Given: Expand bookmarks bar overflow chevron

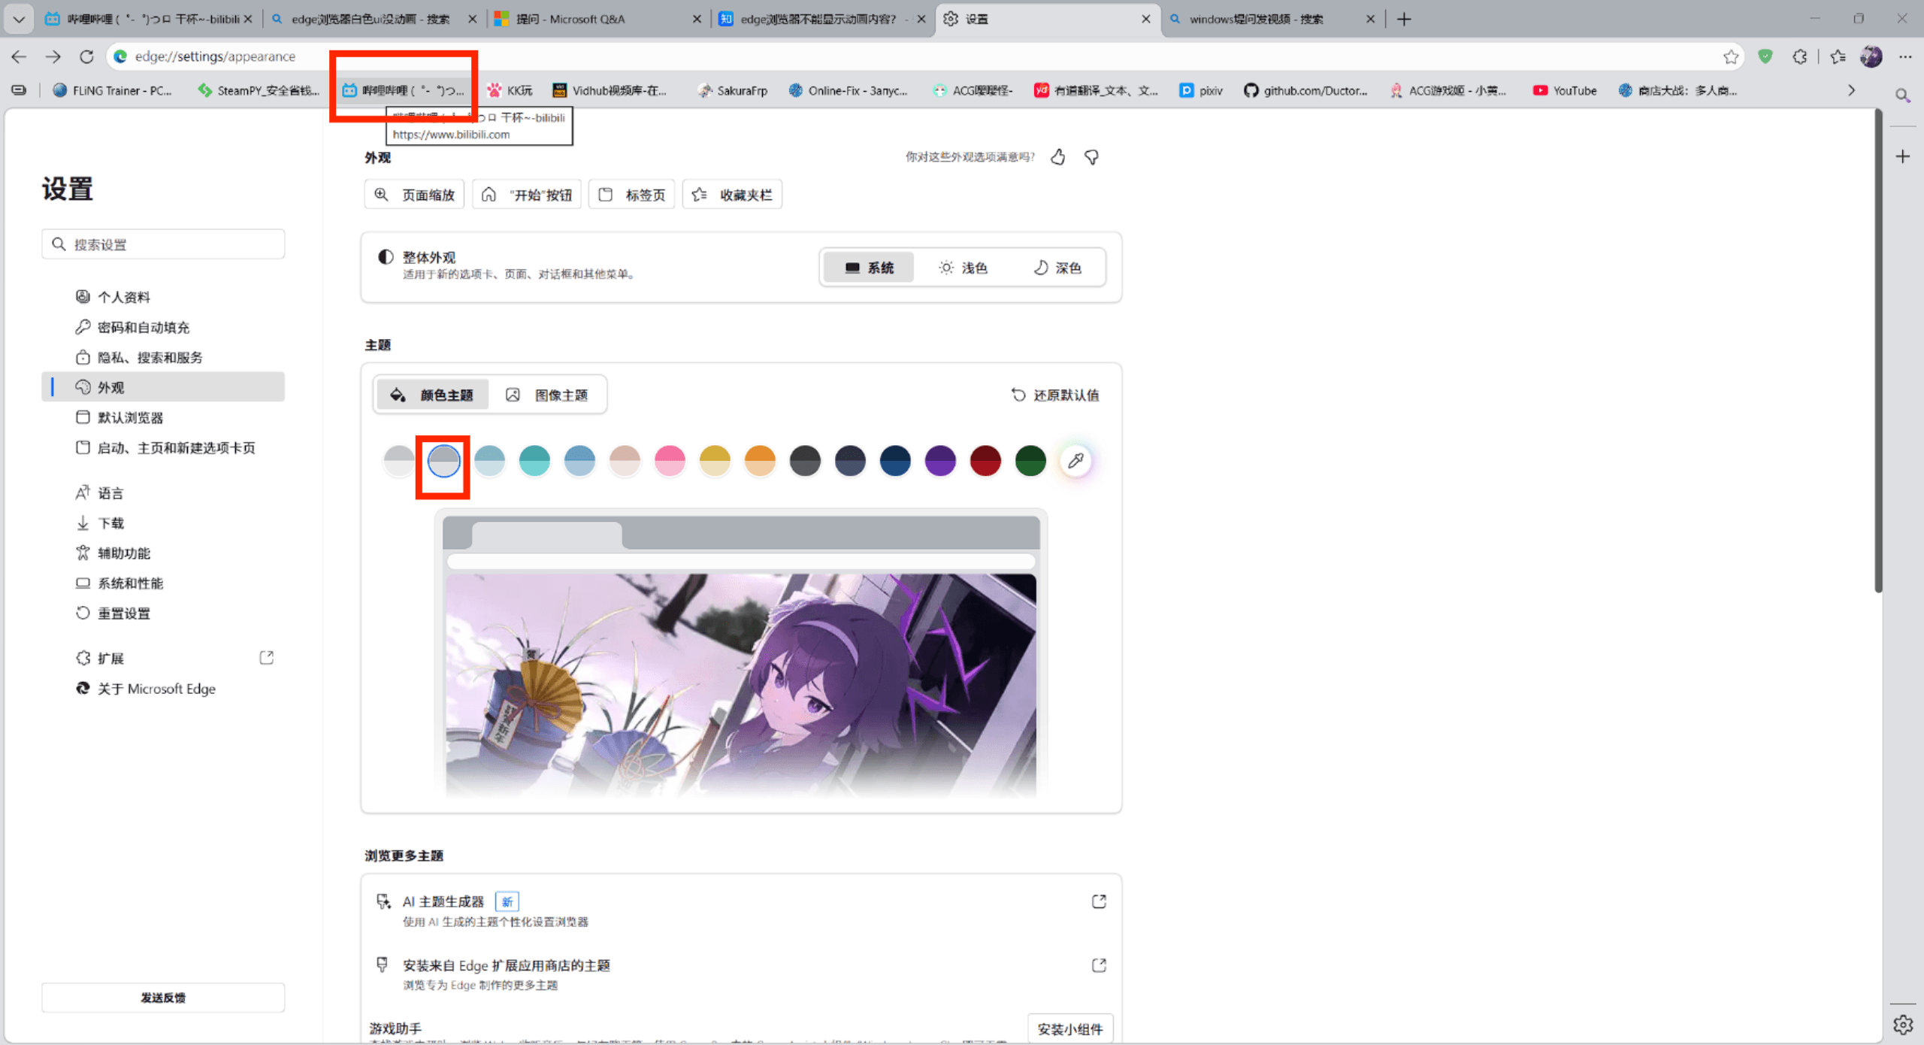Looking at the screenshot, I should (x=1851, y=91).
